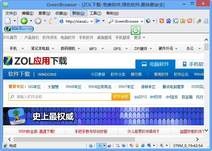This screenshot has width=212, height=151.
Task: Click the Internet Explorer icon in status bar
Action: point(143,146)
